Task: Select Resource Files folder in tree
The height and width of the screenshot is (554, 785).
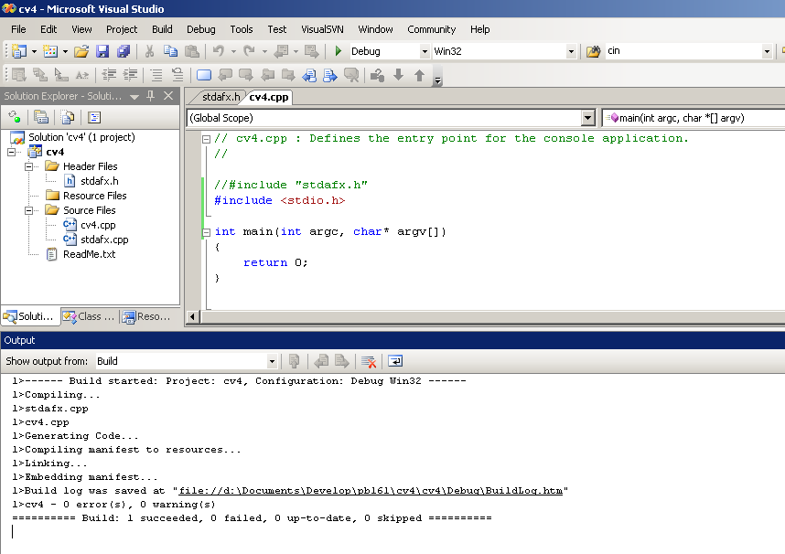Action: pyautogui.click(x=94, y=196)
